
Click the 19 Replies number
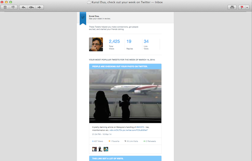(129, 41)
